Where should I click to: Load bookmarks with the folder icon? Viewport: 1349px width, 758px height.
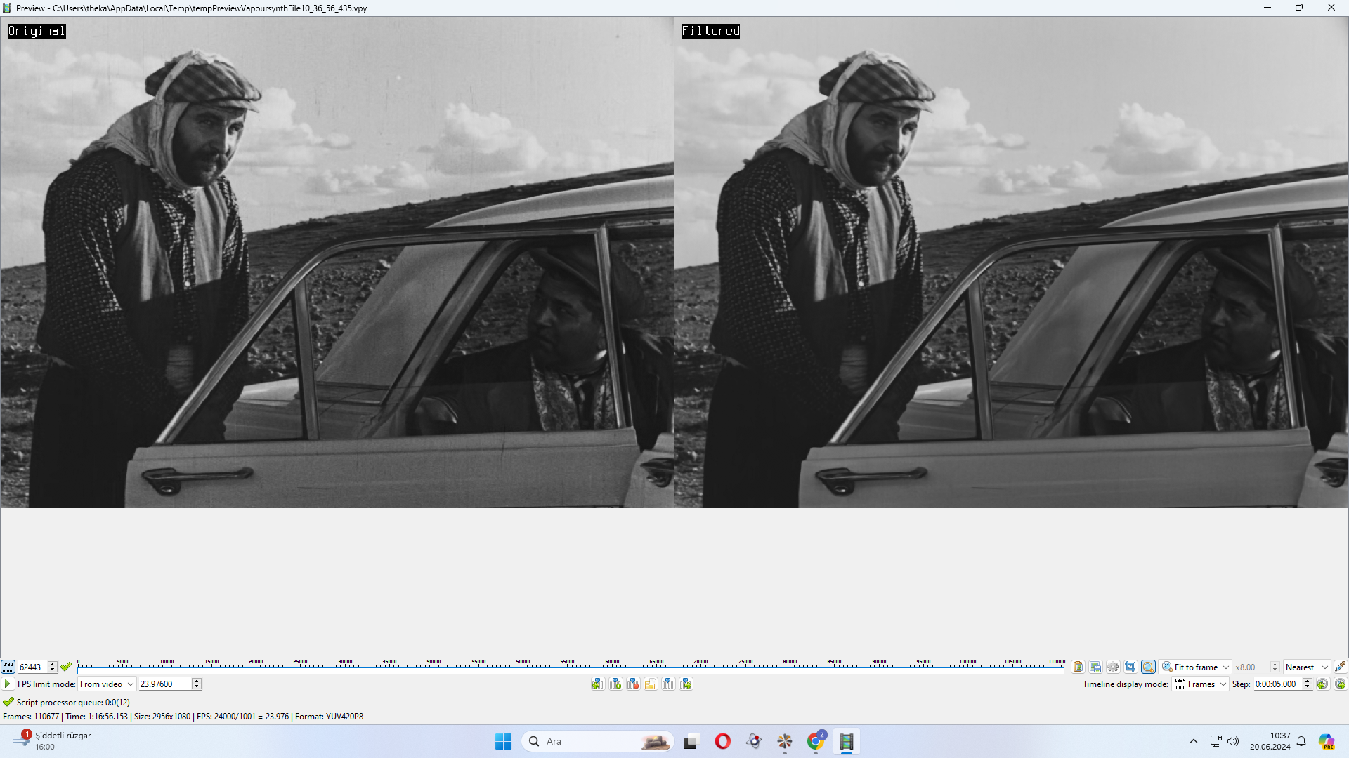(651, 684)
